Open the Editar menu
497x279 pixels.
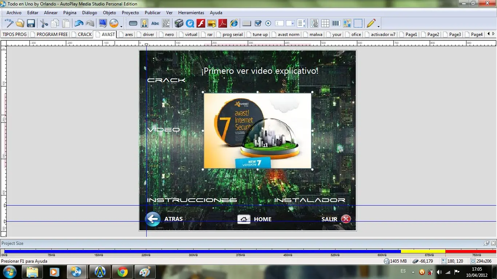click(x=33, y=13)
